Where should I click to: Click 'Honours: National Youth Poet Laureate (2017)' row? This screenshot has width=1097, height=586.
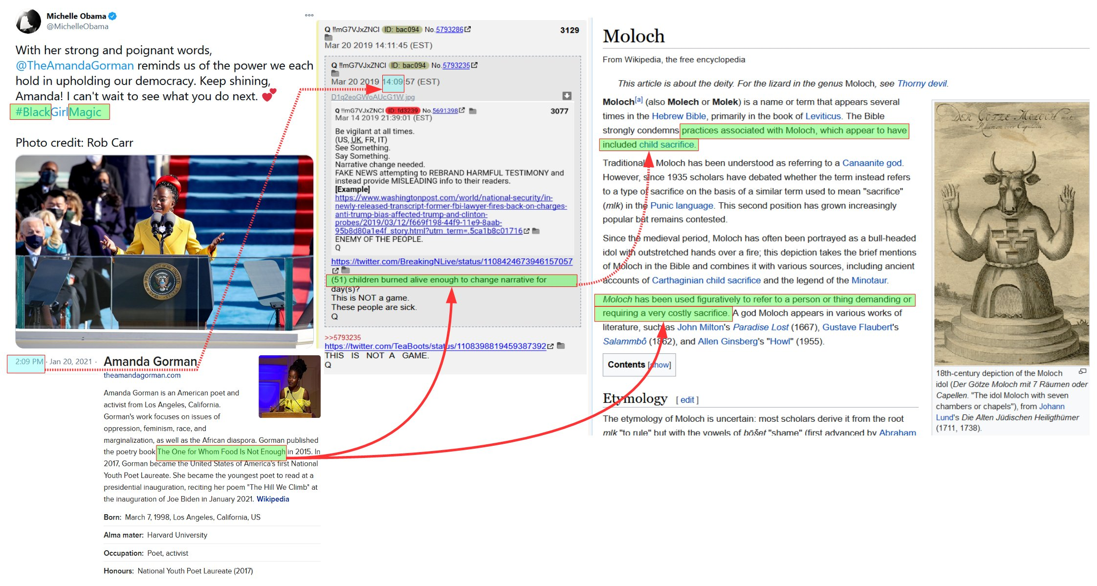[x=212, y=571]
